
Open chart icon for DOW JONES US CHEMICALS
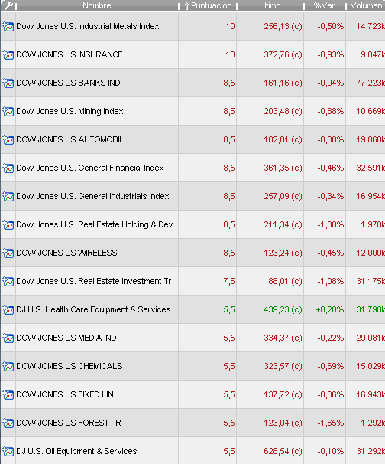(8, 367)
